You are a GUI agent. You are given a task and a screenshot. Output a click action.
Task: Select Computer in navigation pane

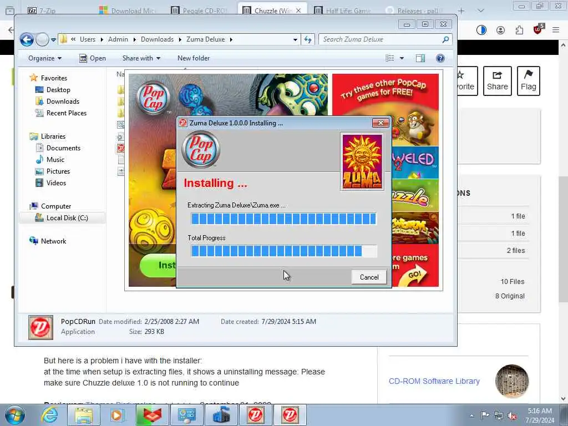[x=56, y=206]
